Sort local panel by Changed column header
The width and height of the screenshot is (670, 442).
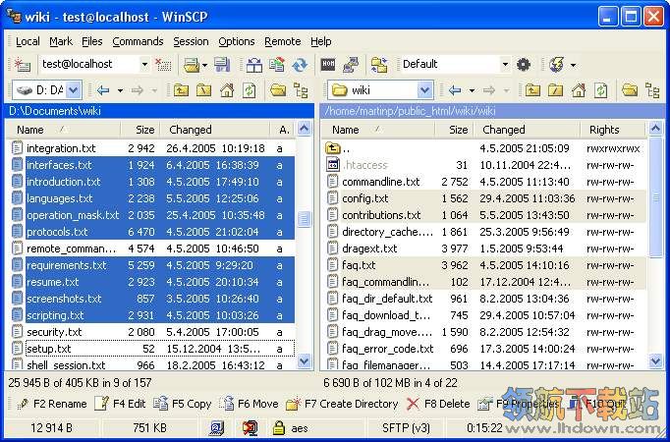click(x=215, y=130)
